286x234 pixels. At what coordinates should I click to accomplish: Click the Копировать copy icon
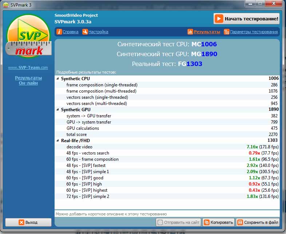pos(207,222)
